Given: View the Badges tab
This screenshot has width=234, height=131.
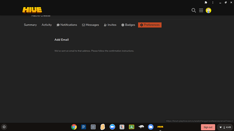Looking at the screenshot, I should [x=128, y=25].
